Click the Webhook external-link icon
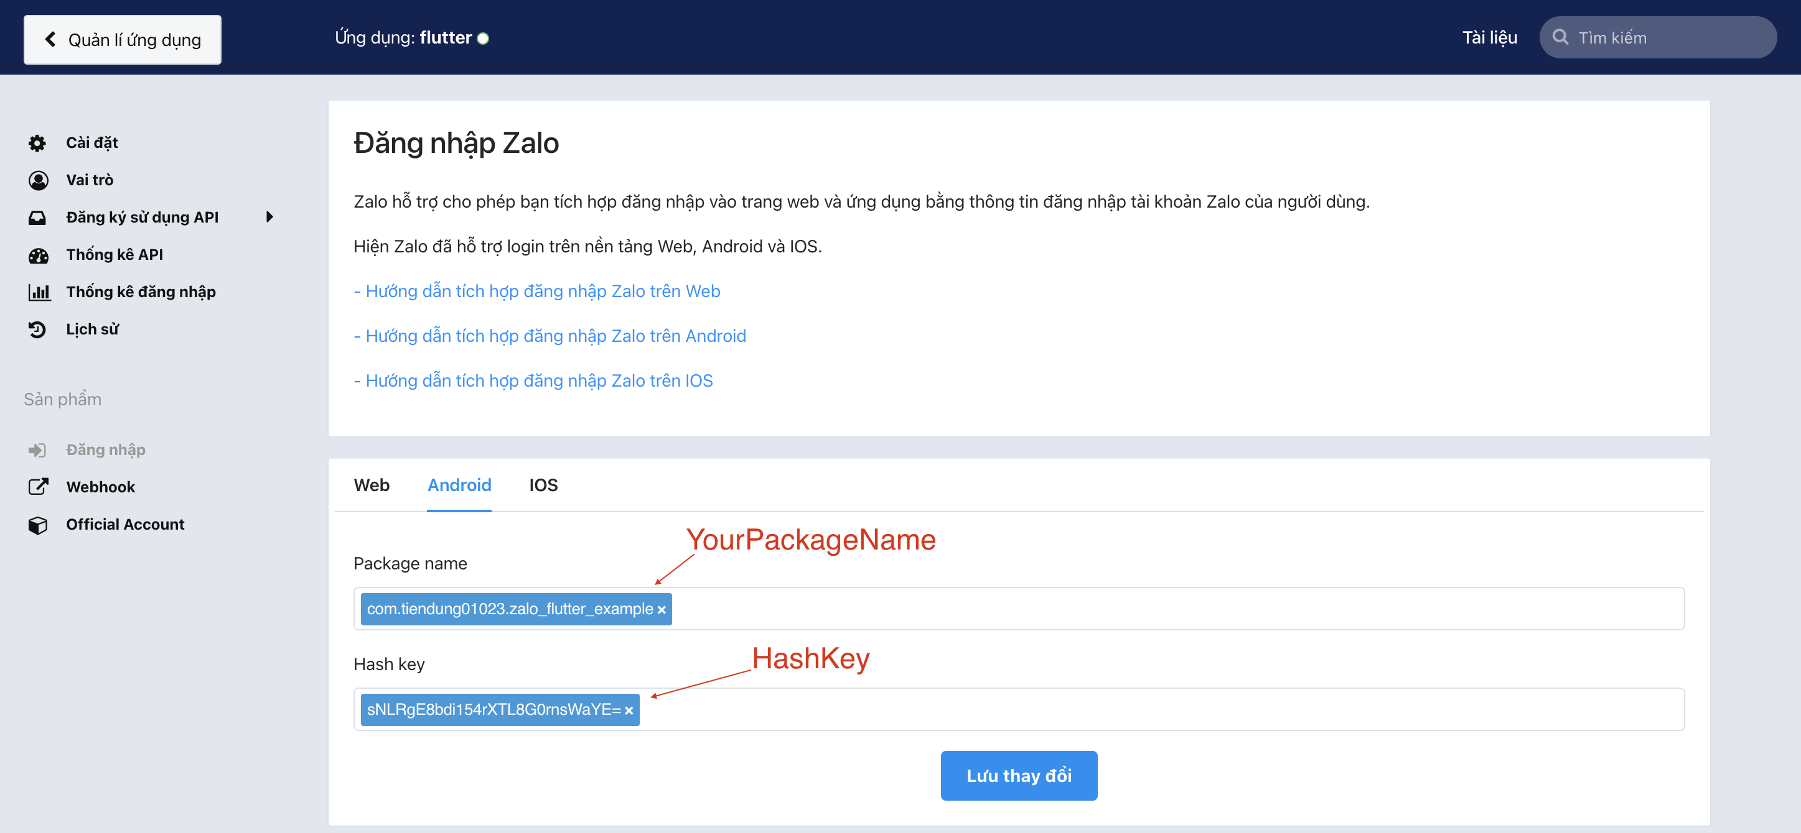1801x833 pixels. click(x=38, y=487)
